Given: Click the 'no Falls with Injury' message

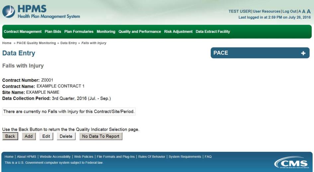Looking at the screenshot, I should pyautogui.click(x=69, y=112).
